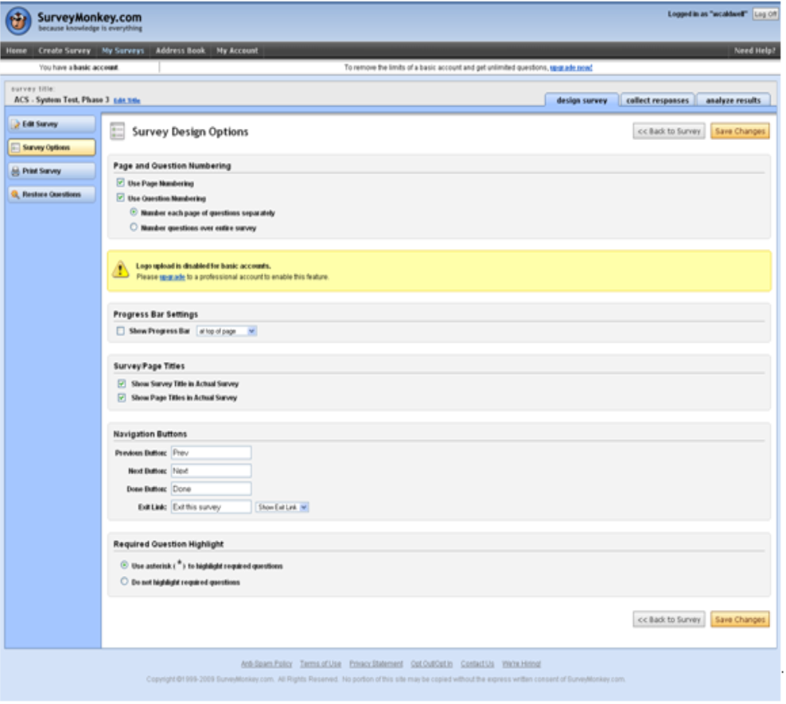786x704 pixels.
Task: Click the Print Survey printer icon
Action: pos(15,171)
